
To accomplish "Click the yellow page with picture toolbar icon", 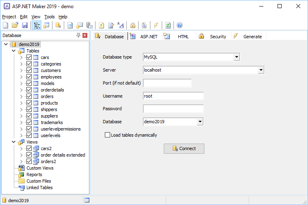I will tap(101, 25).
